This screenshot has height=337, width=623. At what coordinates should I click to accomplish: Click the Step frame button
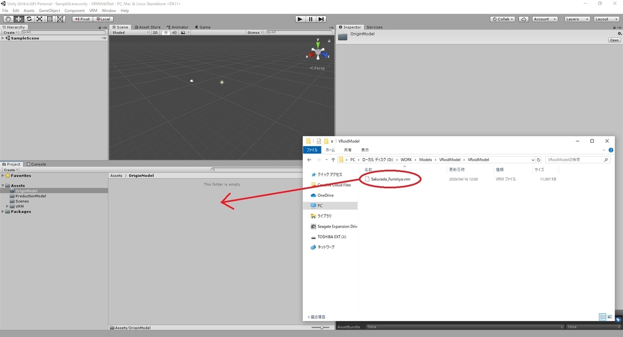[x=321, y=19]
